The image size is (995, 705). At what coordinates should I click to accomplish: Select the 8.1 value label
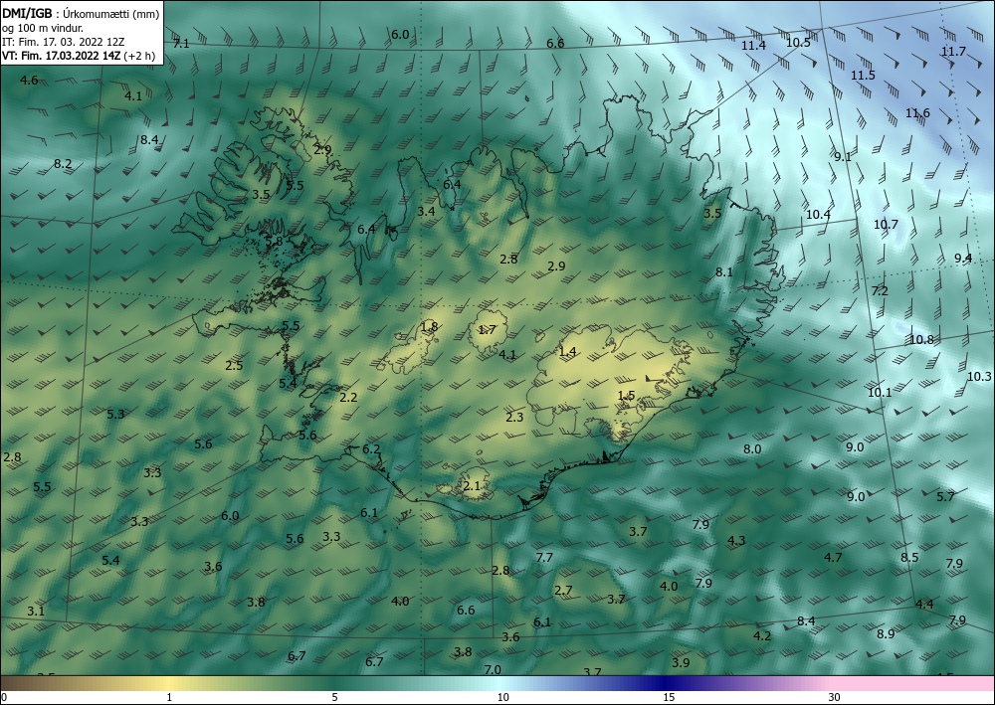pyautogui.click(x=724, y=272)
